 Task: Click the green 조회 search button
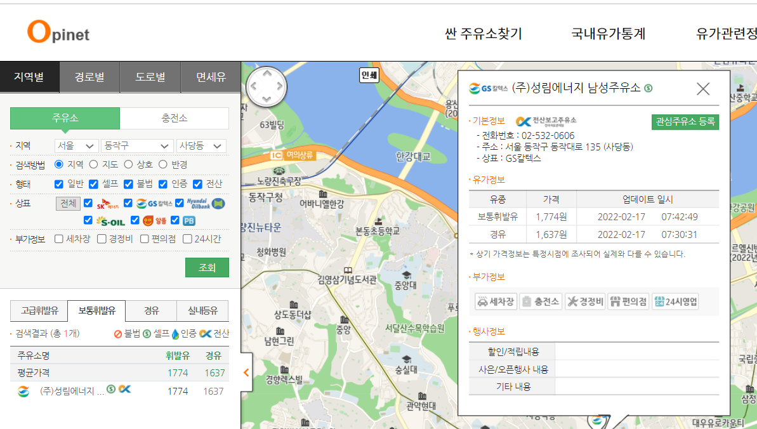pyautogui.click(x=207, y=267)
